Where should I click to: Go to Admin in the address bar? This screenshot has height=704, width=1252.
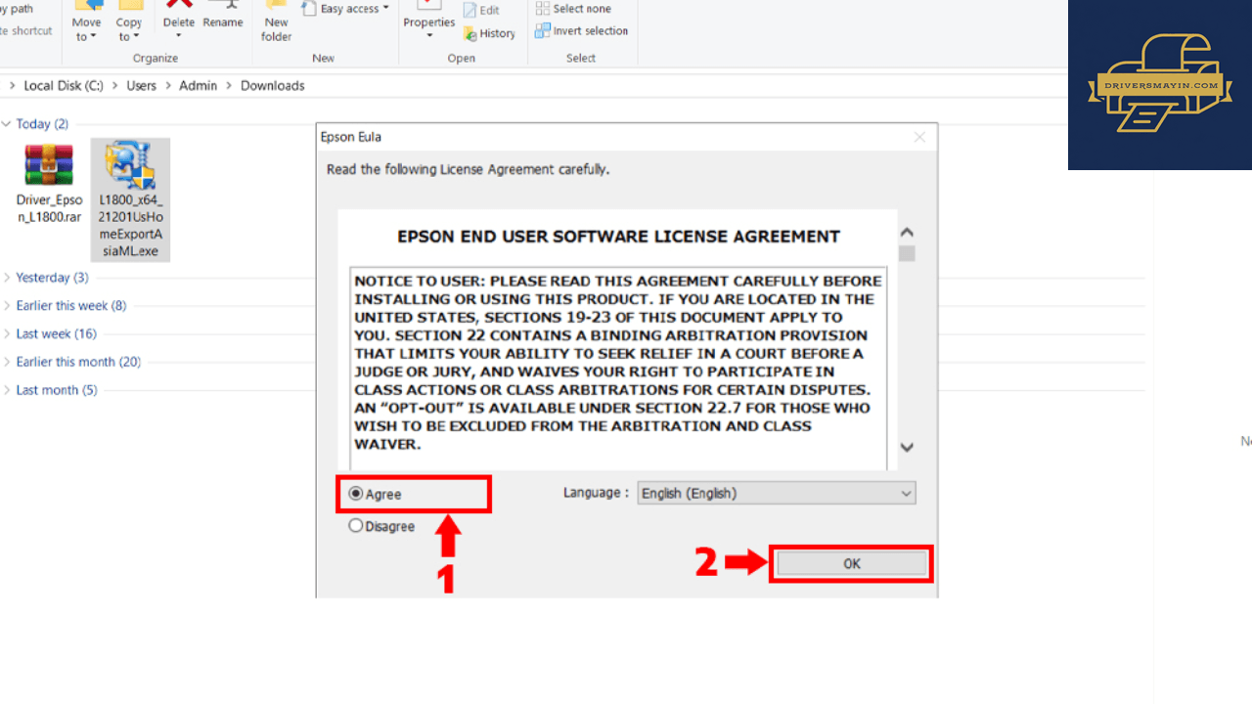coord(199,86)
